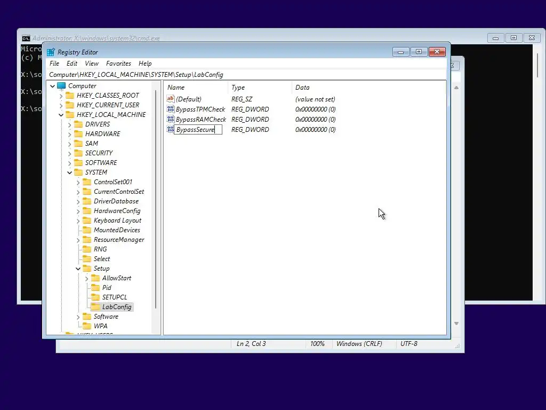546x410 pixels.
Task: Expand HKEY_CURRENT_USER node
Action: coord(61,105)
